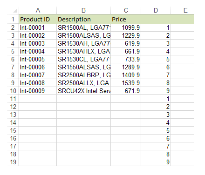Image resolution: width=205 pixels, height=175 pixels.
Task: Select cell containing Int-00005
Action: [38, 59]
